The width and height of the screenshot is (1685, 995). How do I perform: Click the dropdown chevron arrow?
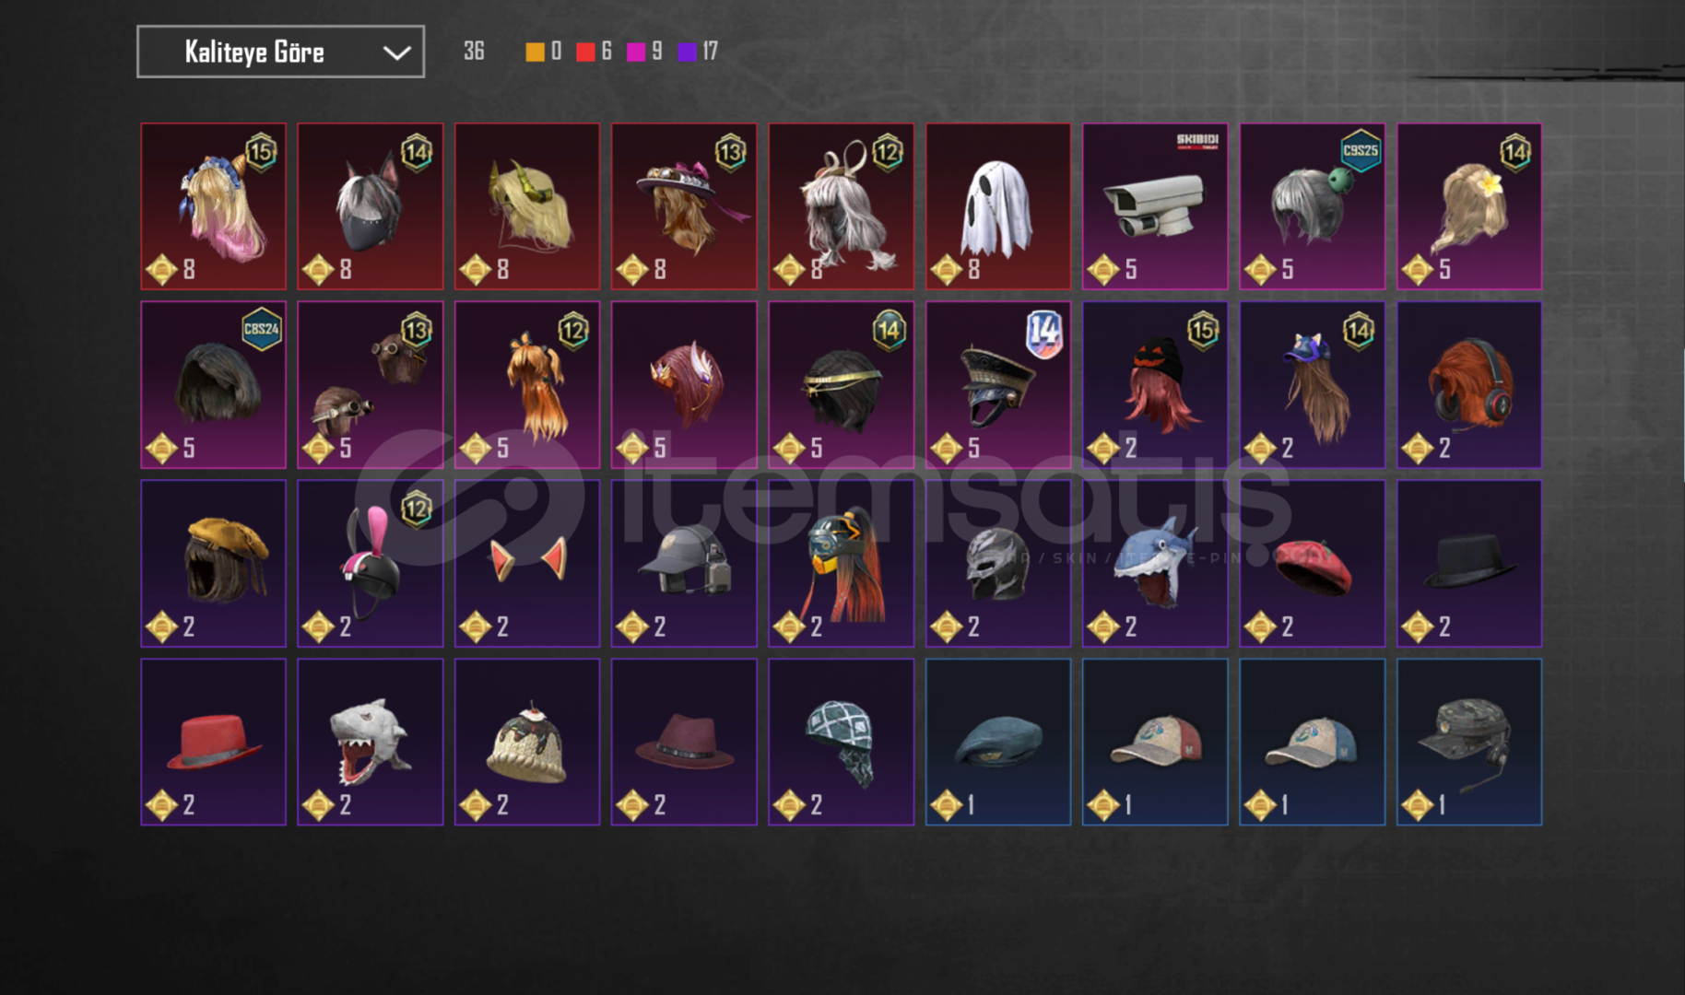pos(396,53)
